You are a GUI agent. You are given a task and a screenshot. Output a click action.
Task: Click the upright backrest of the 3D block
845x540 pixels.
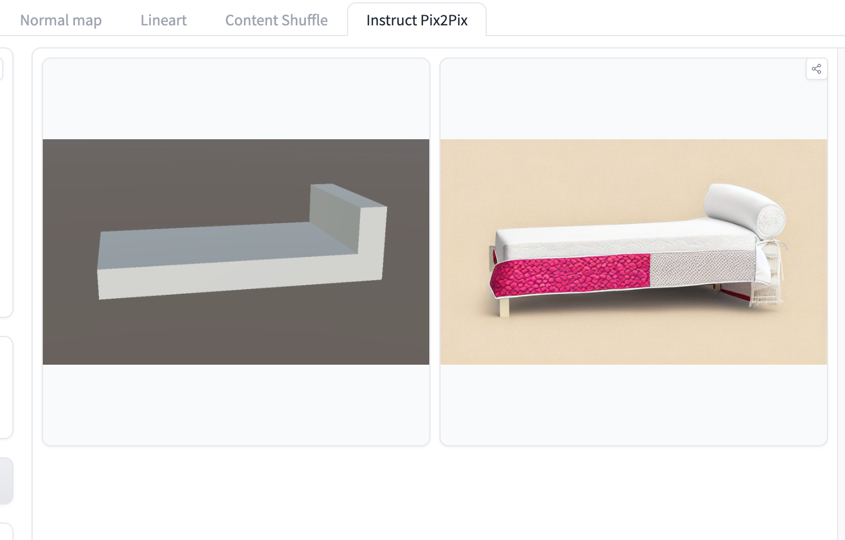335,217
